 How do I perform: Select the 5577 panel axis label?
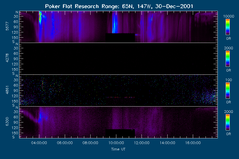(x=7, y=26)
